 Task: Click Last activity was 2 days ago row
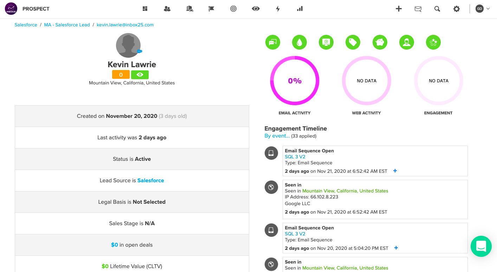pyautogui.click(x=132, y=138)
